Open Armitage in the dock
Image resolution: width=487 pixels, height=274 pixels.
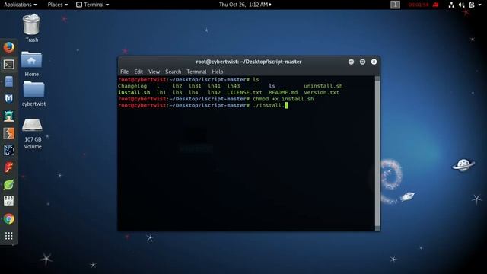click(8, 116)
